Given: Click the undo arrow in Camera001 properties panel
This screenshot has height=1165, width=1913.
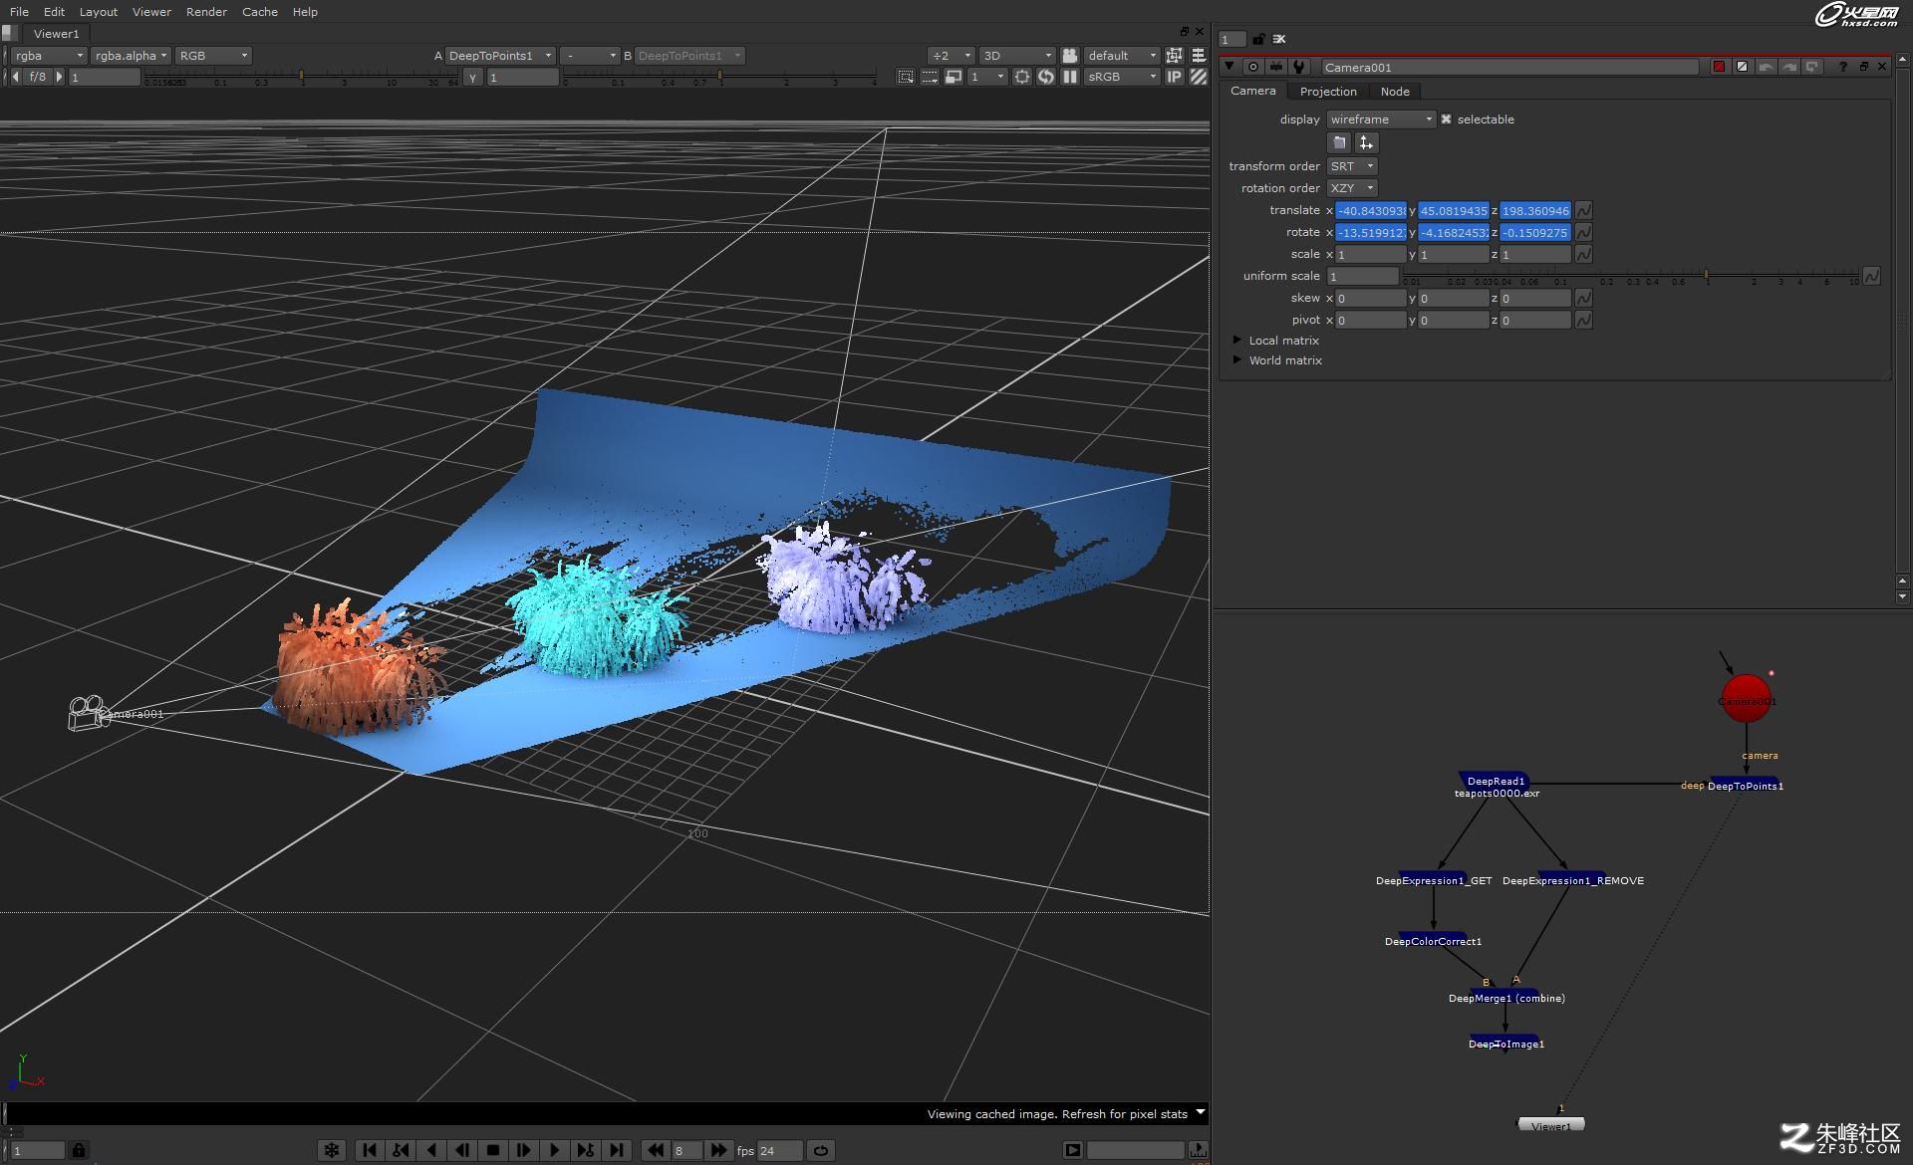Looking at the screenshot, I should pos(1765,67).
